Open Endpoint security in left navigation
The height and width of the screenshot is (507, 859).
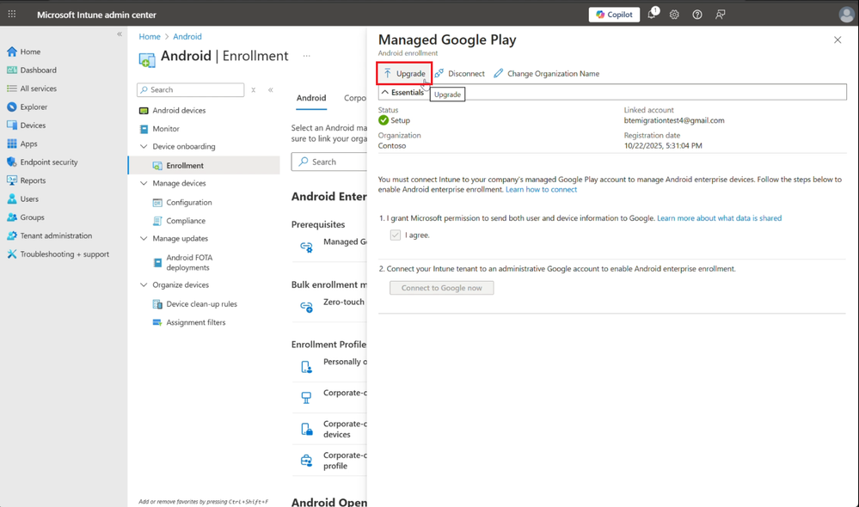[42, 162]
